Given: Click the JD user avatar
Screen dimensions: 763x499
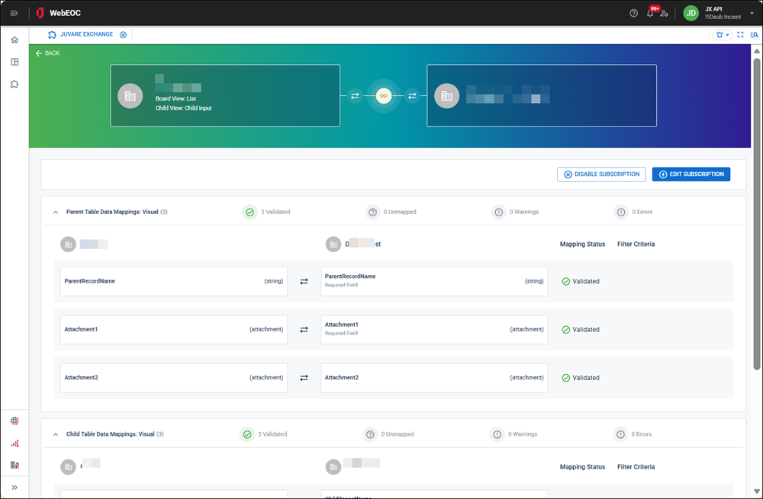Looking at the screenshot, I should tap(691, 13).
